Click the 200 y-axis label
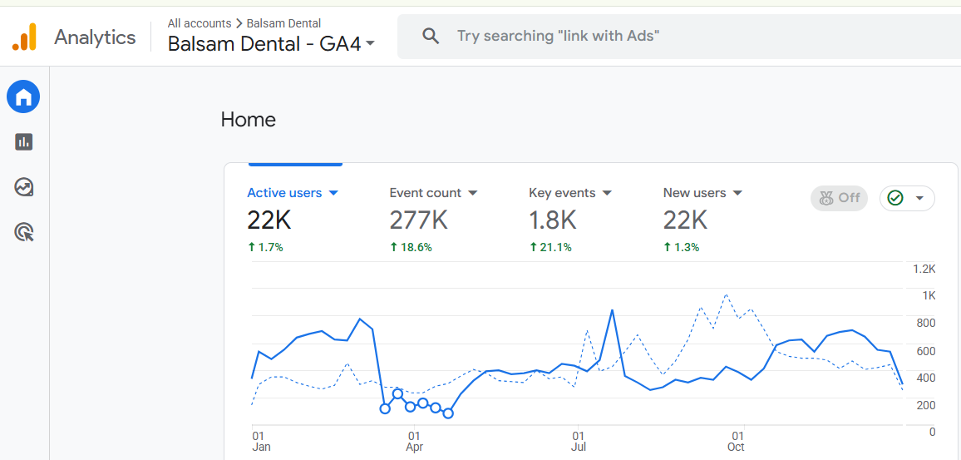961x460 pixels. click(x=925, y=405)
